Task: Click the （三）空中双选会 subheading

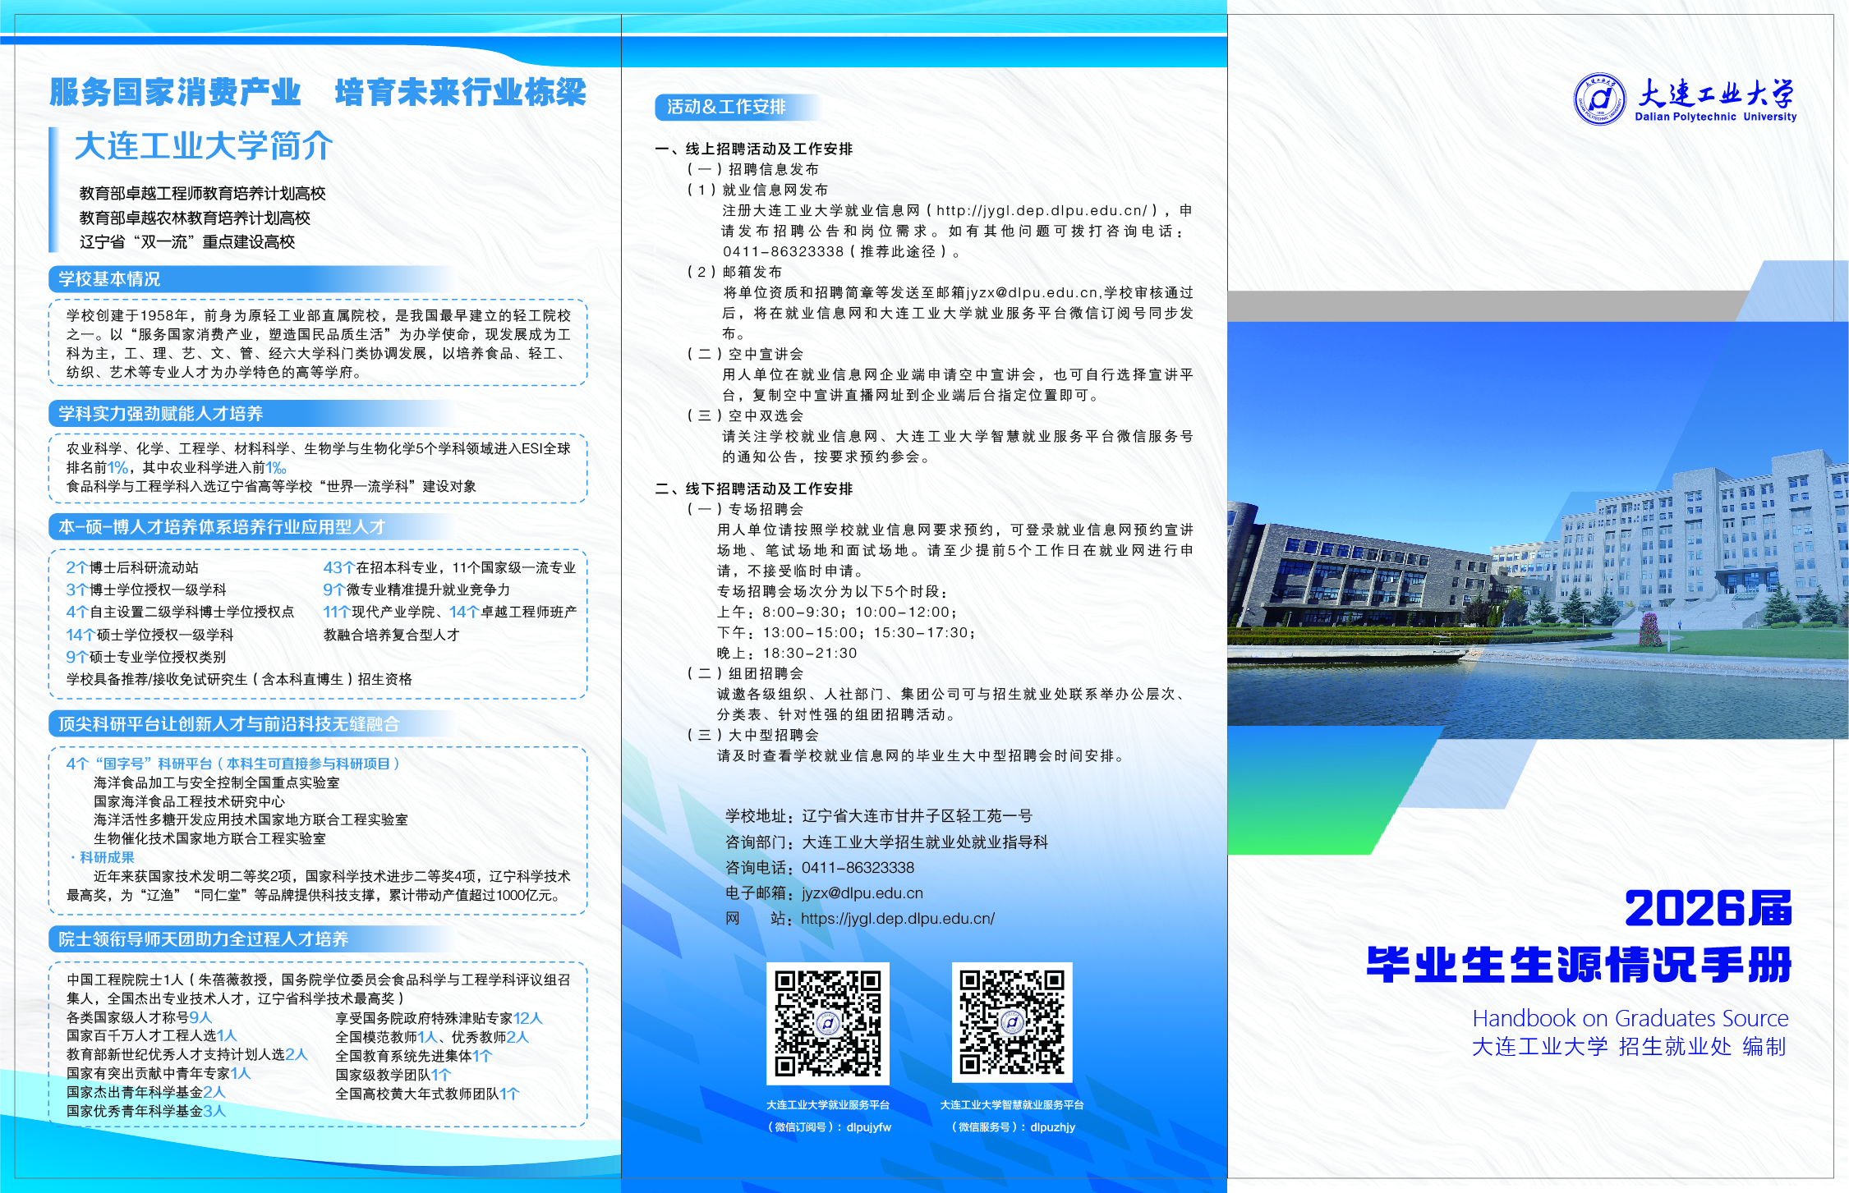Action: point(745,415)
